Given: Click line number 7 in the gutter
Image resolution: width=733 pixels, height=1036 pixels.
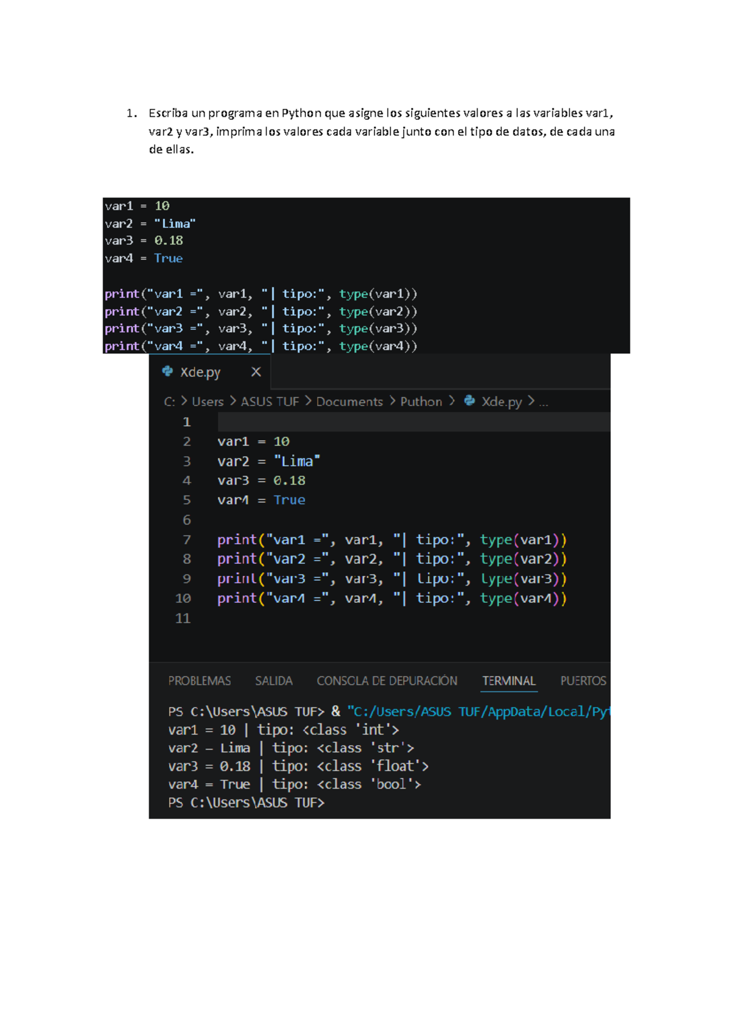Looking at the screenshot, I should point(186,539).
